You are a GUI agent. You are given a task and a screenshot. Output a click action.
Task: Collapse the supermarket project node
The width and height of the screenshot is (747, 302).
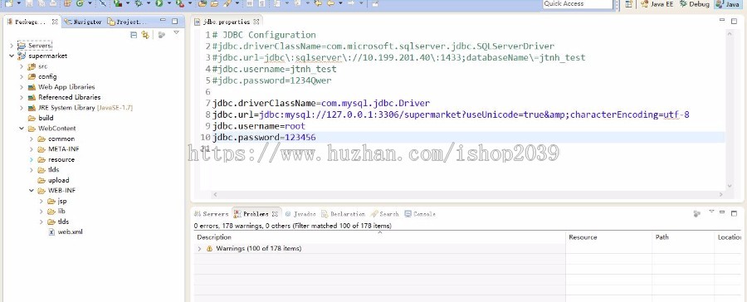pyautogui.click(x=12, y=56)
